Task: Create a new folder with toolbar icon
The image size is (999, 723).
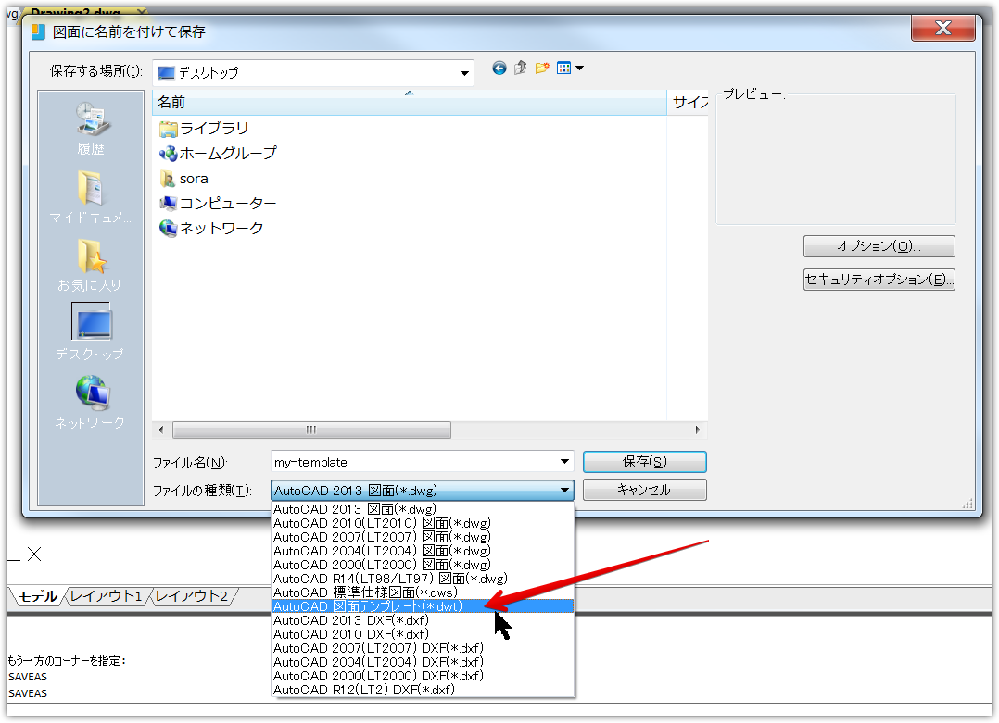Action: [x=542, y=69]
